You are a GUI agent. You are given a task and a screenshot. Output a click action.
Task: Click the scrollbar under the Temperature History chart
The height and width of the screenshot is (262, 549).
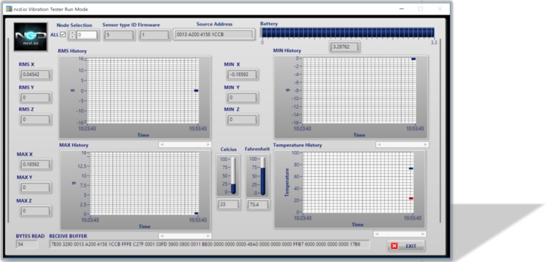[x=400, y=234]
